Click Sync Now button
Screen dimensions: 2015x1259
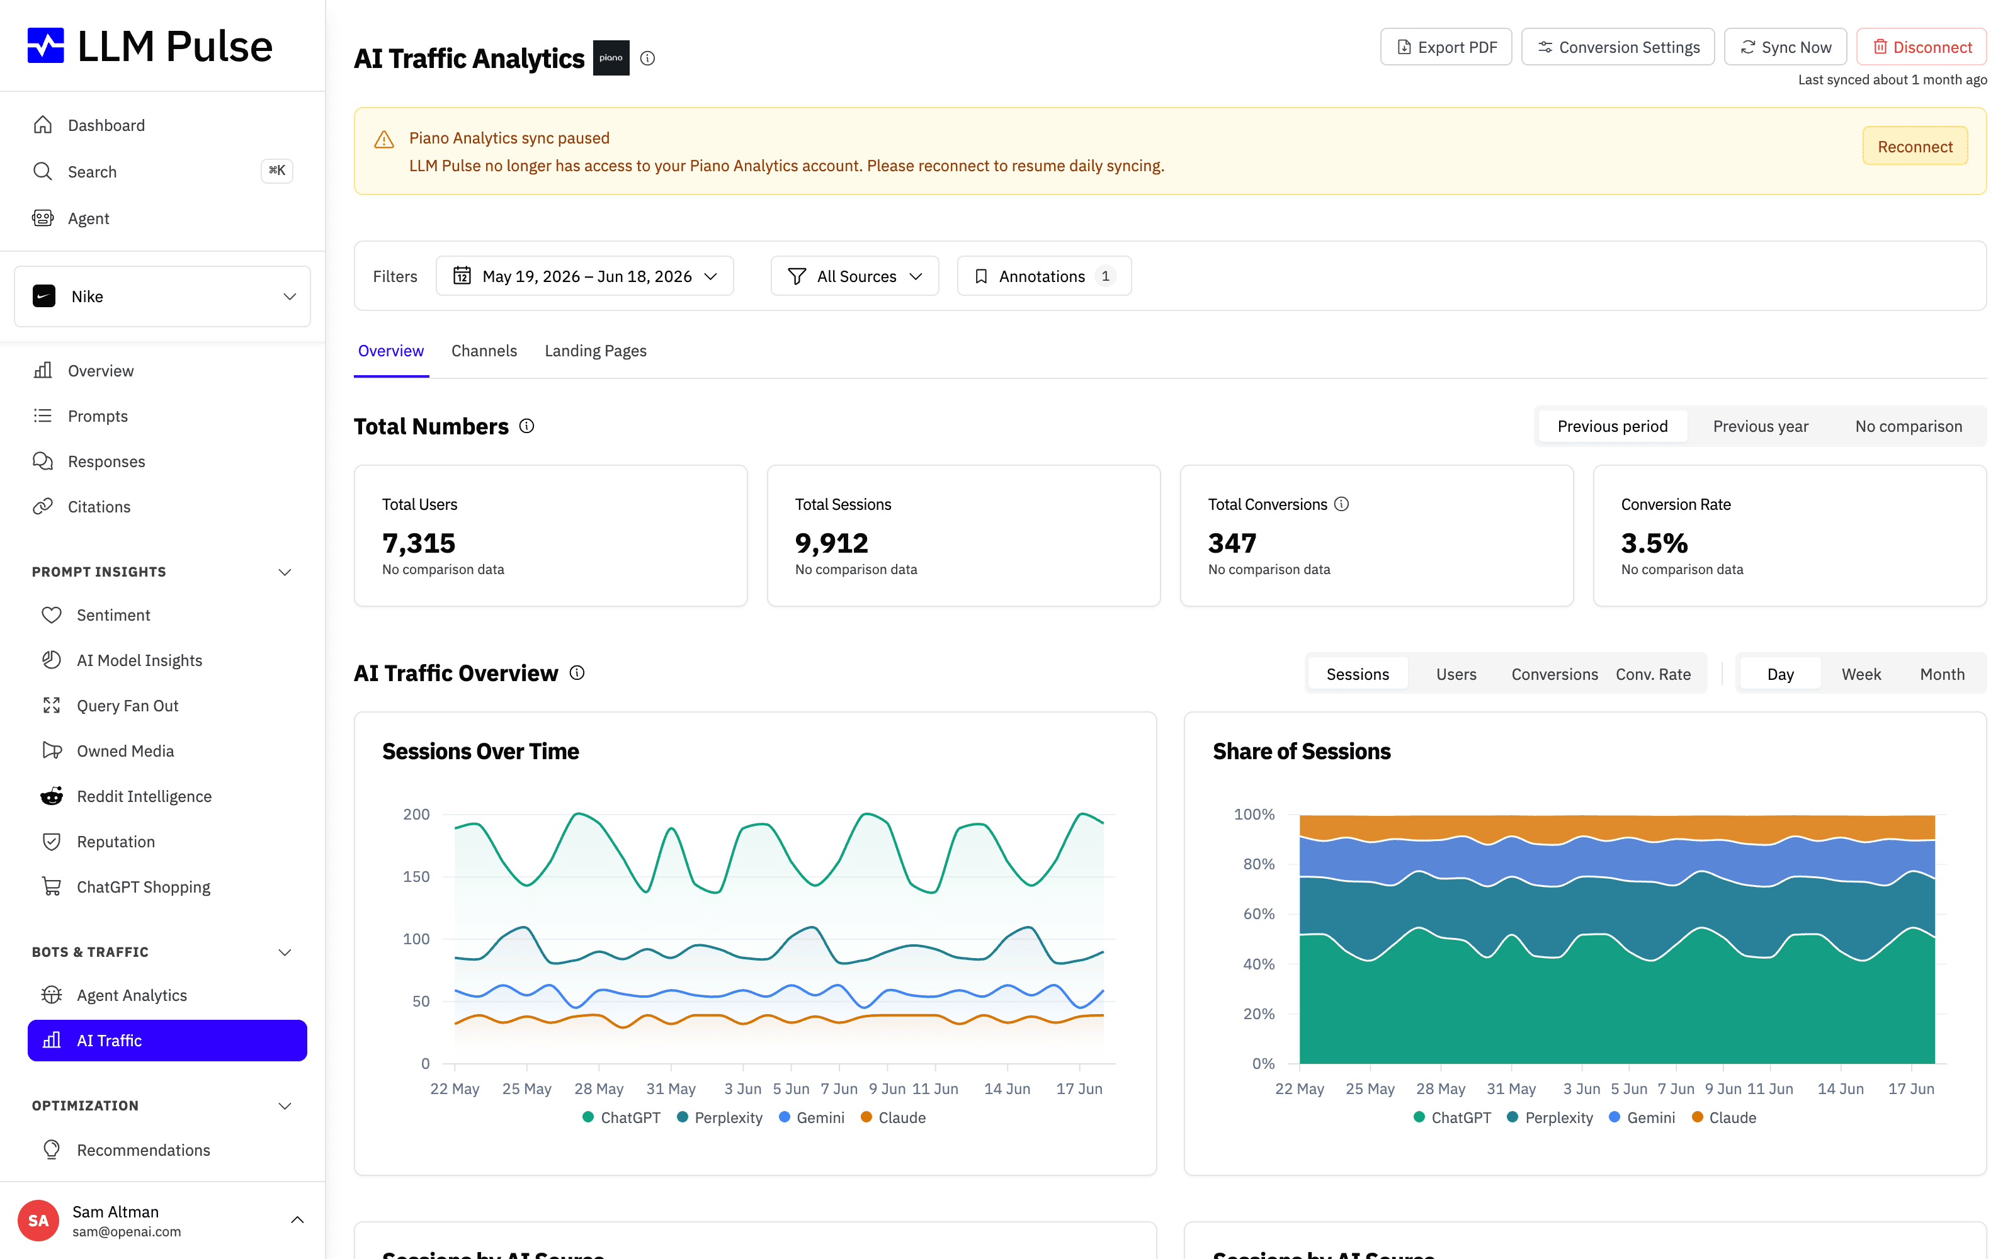[1785, 47]
